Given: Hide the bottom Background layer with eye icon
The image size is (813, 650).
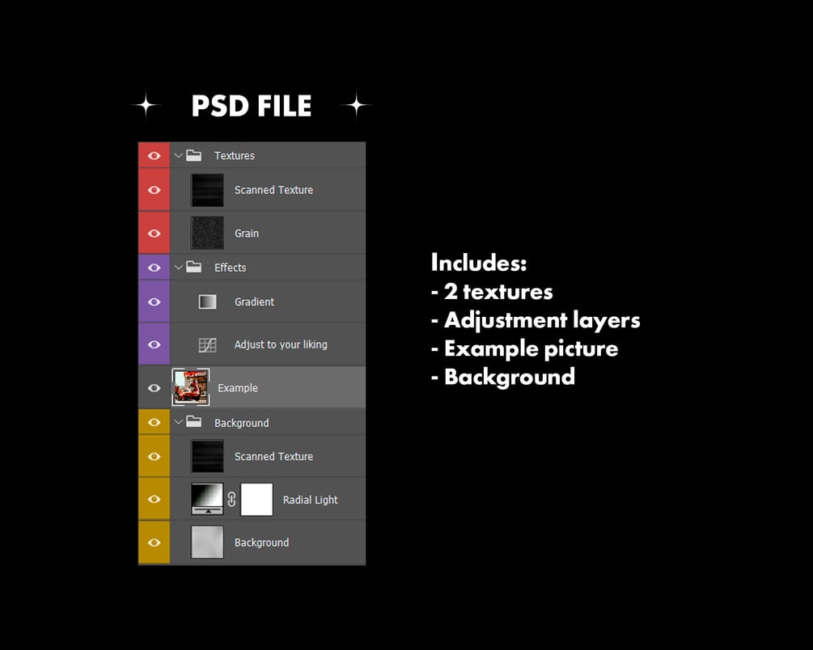Looking at the screenshot, I should pyautogui.click(x=154, y=542).
